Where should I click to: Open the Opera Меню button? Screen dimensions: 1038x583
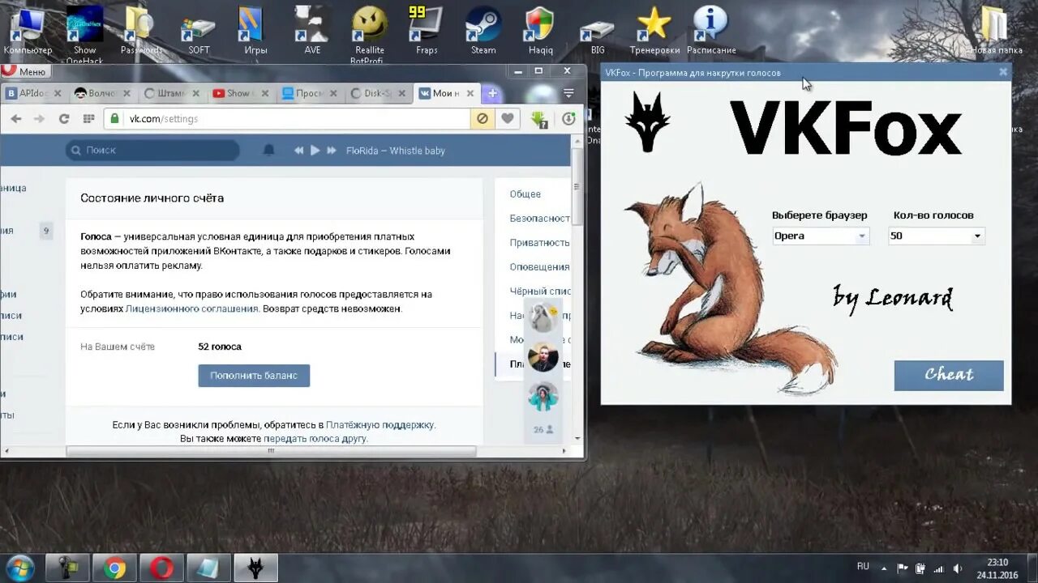[26, 71]
